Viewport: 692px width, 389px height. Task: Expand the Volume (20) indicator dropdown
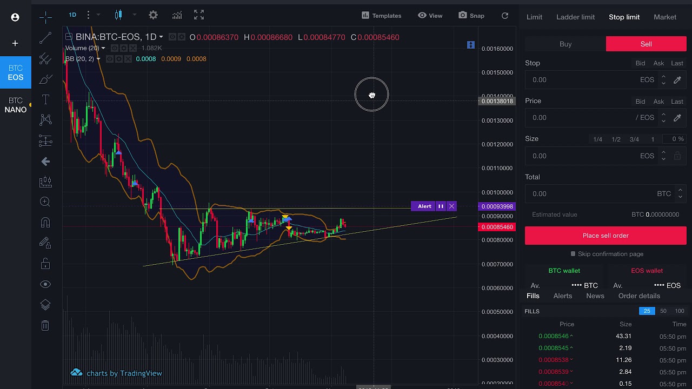(103, 48)
